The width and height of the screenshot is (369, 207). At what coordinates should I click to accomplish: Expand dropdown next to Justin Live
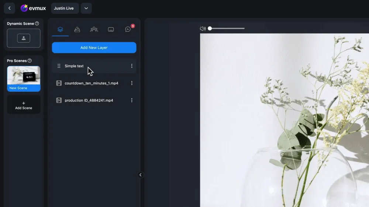coord(86,8)
